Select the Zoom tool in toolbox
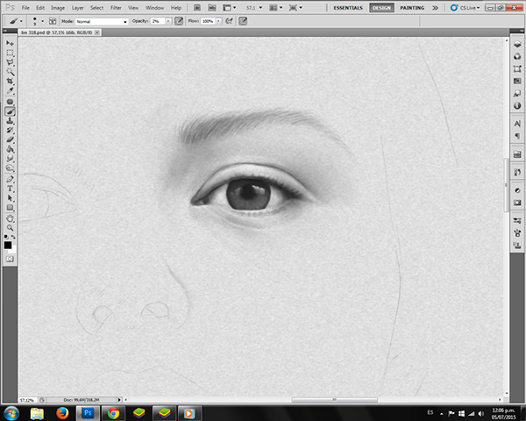The image size is (526, 421). (x=10, y=227)
